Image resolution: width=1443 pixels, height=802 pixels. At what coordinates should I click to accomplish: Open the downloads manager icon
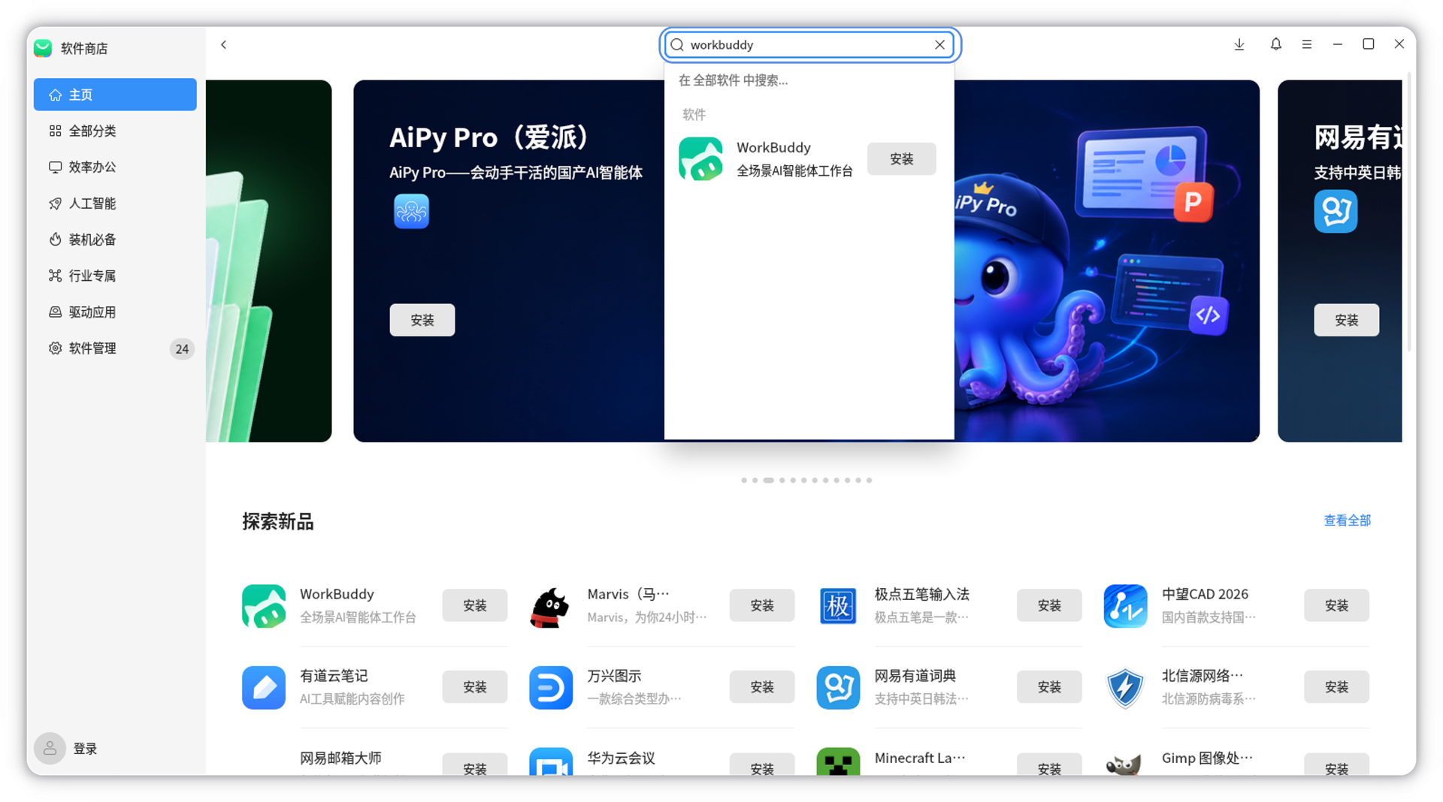coord(1239,45)
